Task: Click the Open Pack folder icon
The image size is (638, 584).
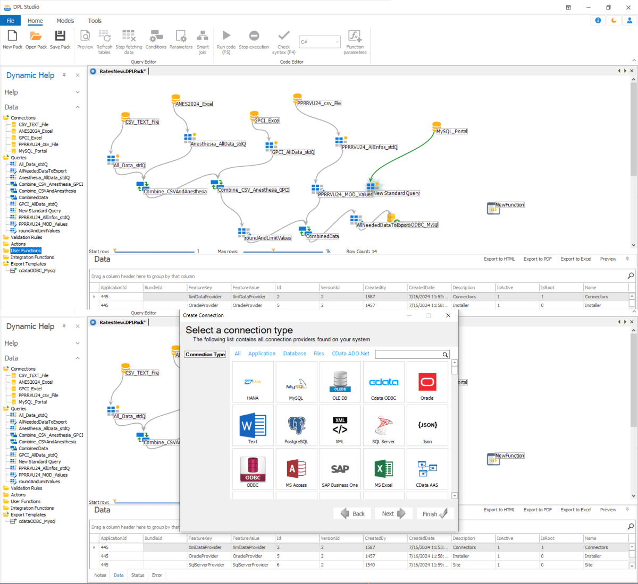Action: [36, 36]
